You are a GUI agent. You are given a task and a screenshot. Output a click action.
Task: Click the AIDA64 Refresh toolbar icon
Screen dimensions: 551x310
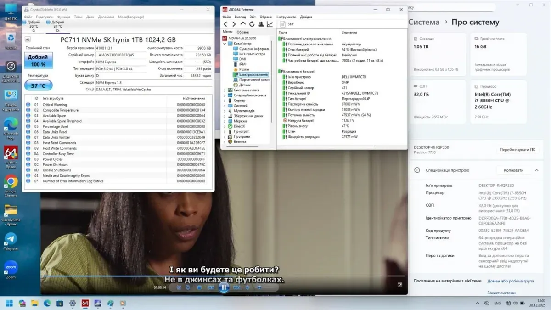pyautogui.click(x=252, y=24)
